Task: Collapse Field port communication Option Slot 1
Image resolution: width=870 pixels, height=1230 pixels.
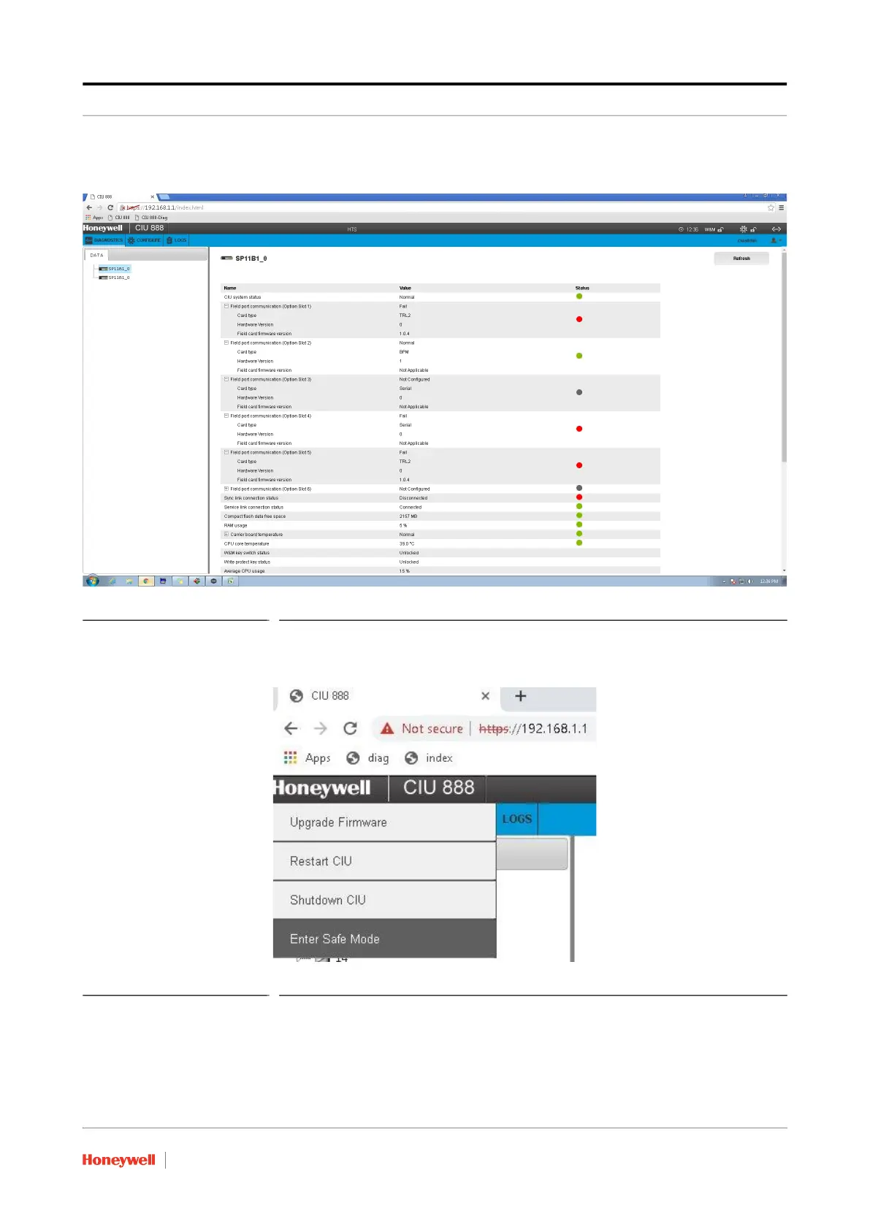Action: tap(226, 306)
